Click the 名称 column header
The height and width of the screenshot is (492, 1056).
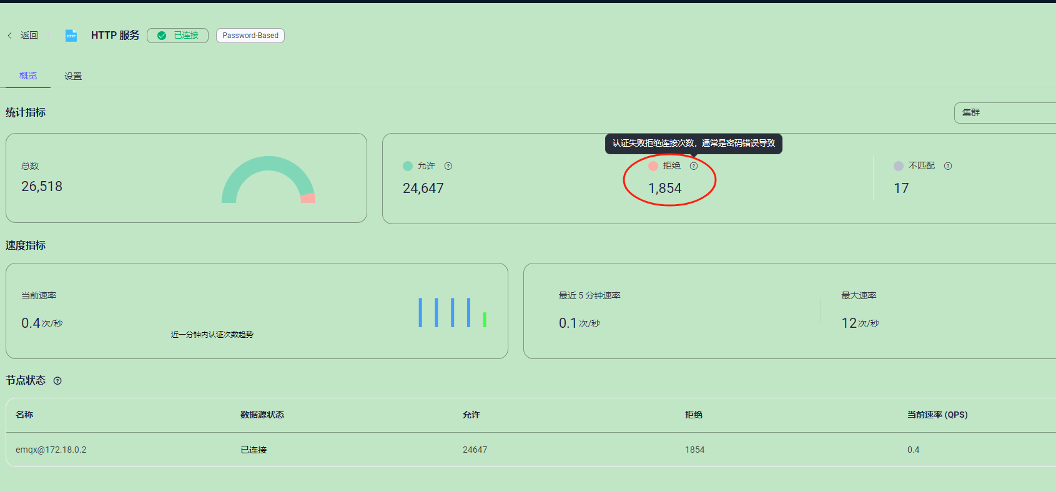(24, 415)
